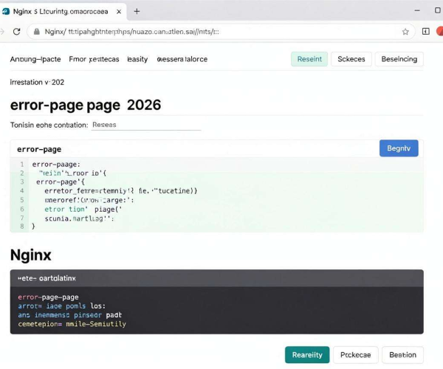
Task: Click the 'cemetepion= mmile-Semiutily' line
Action: click(x=72, y=324)
